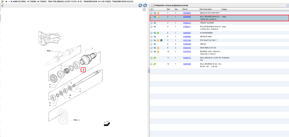Add BALL BEARING 80mm row plus icon

tap(151, 17)
